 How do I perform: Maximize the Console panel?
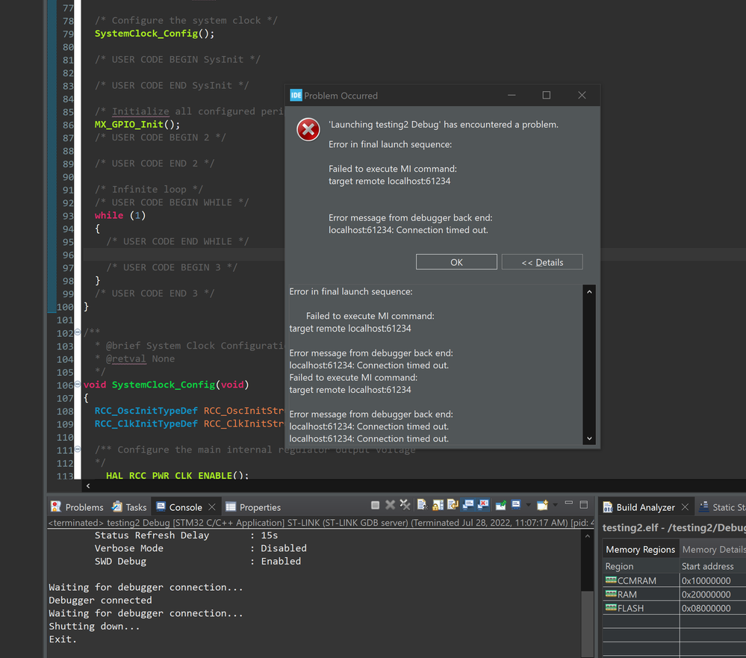[584, 505]
